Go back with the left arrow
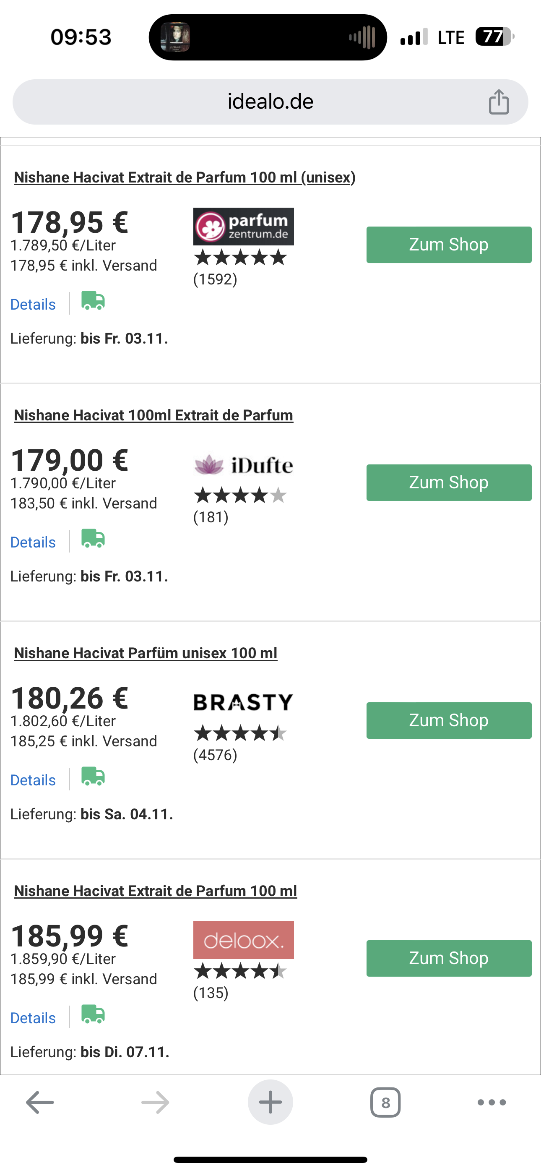The height and width of the screenshot is (1173, 541). (x=40, y=1103)
